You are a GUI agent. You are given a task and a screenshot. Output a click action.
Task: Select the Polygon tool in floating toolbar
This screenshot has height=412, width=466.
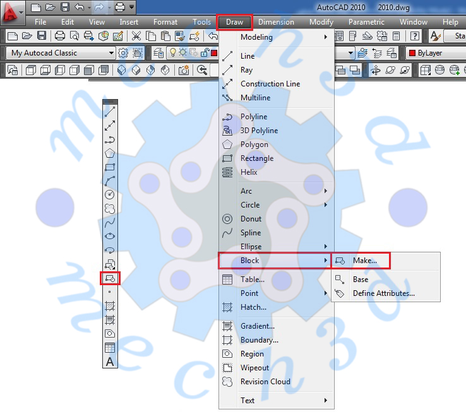(x=110, y=153)
